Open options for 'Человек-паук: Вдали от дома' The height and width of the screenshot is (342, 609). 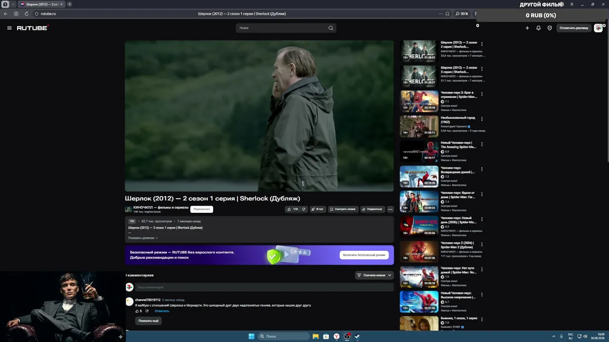[481, 194]
